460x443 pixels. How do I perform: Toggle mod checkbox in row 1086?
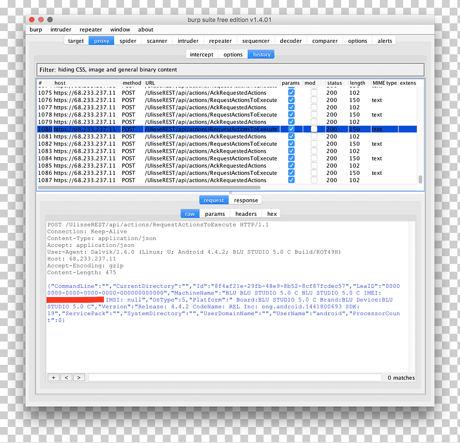coord(314,173)
